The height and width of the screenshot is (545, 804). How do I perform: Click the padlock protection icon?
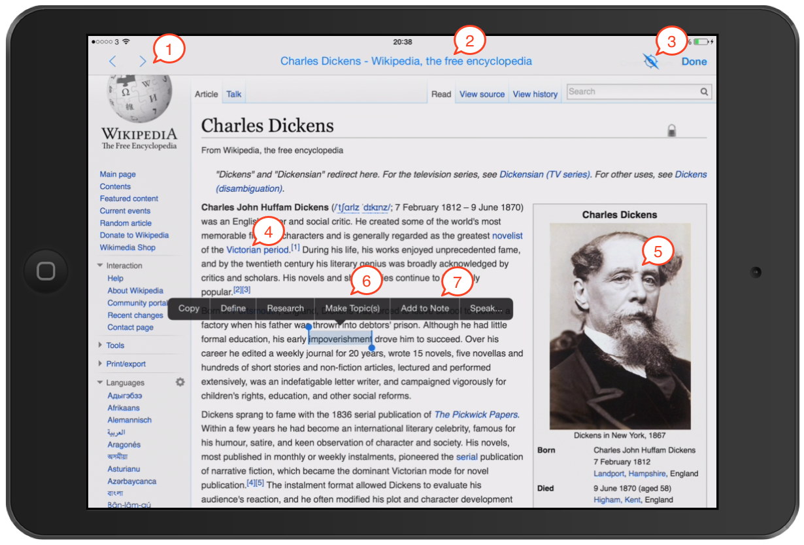671,130
